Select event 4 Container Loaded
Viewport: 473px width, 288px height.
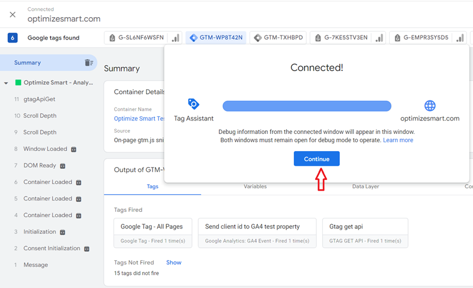48,215
